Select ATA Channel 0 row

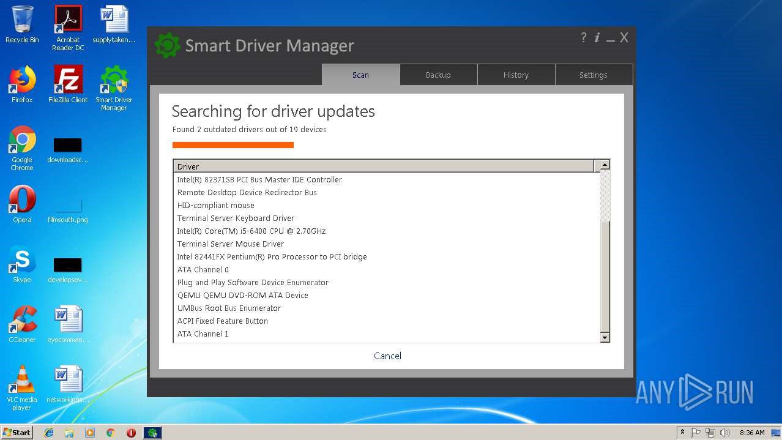click(387, 269)
